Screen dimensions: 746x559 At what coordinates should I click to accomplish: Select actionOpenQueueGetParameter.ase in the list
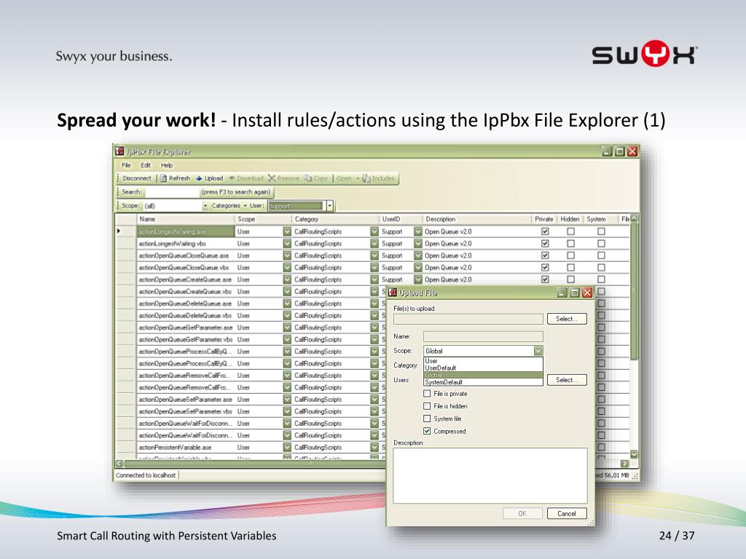tap(186, 328)
